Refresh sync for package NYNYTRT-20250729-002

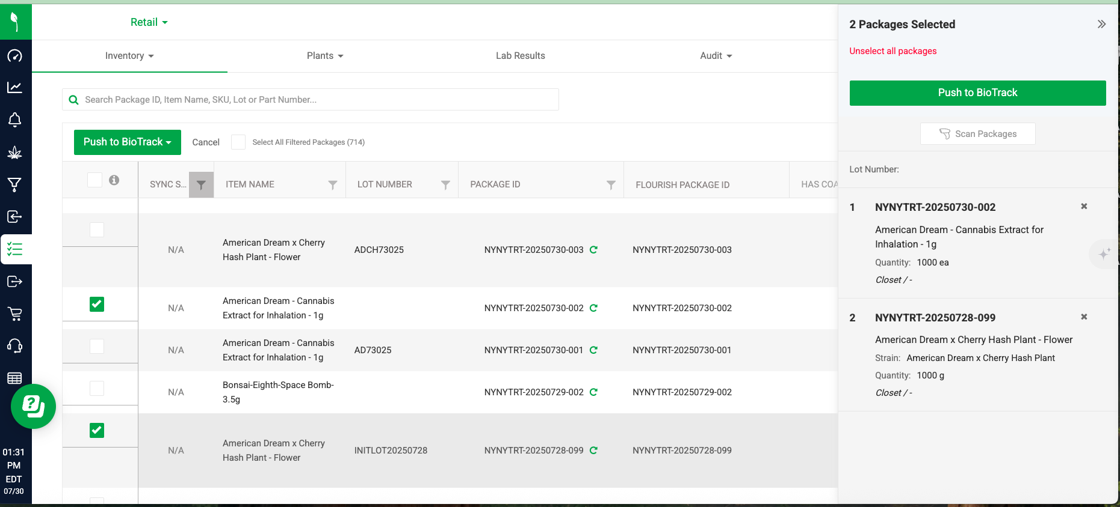pyautogui.click(x=593, y=392)
